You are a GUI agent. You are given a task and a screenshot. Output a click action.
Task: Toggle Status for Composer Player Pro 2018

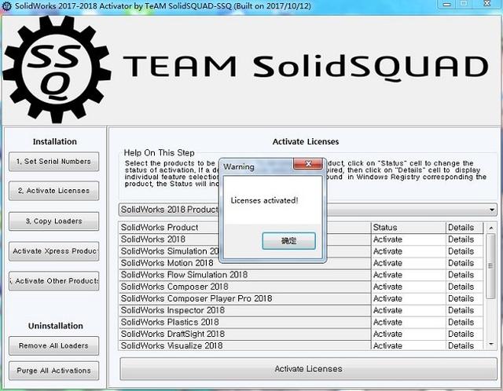[409, 298]
